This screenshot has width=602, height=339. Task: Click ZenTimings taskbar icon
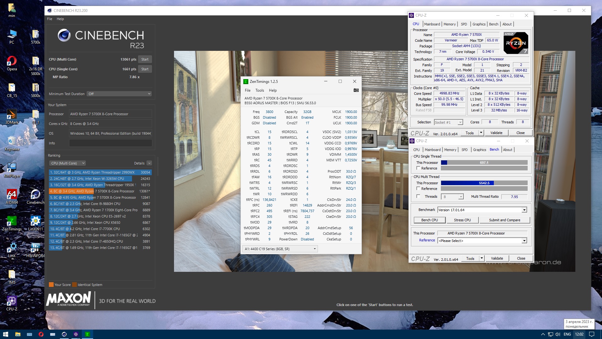pos(87,334)
